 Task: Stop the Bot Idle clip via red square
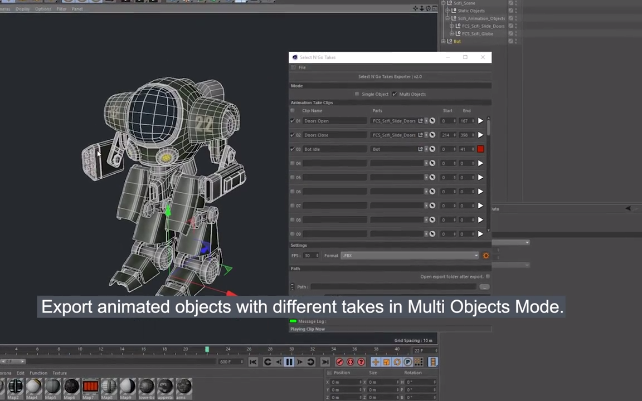pos(481,149)
